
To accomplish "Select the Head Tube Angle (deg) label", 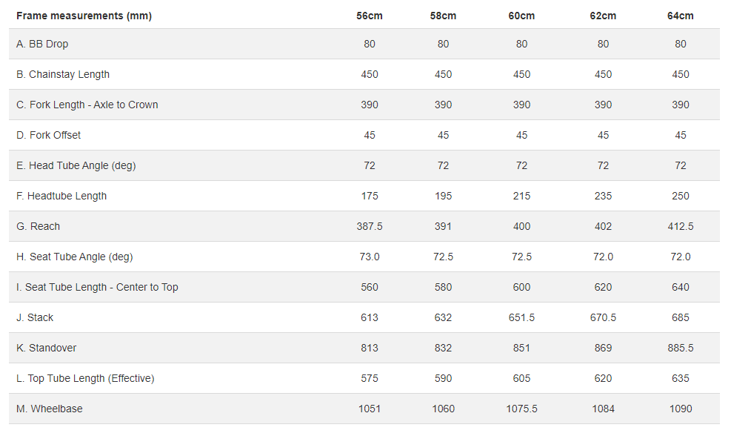I will point(76,165).
